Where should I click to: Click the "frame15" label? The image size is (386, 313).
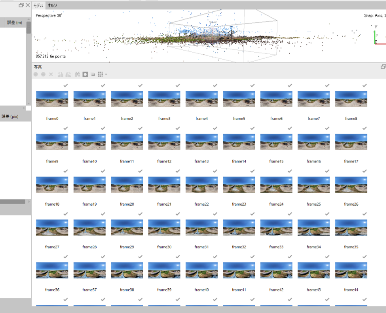[x=276, y=161]
